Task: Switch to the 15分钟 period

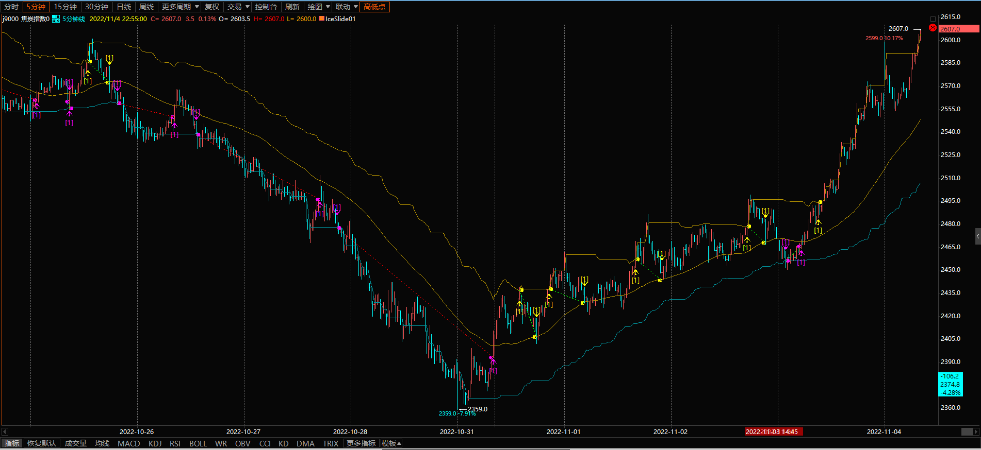Action: [65, 7]
